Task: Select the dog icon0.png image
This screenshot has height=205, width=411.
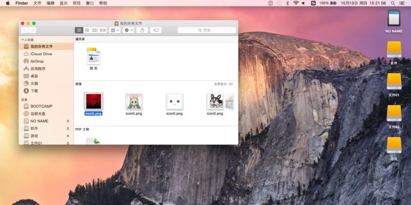Action: (215, 101)
